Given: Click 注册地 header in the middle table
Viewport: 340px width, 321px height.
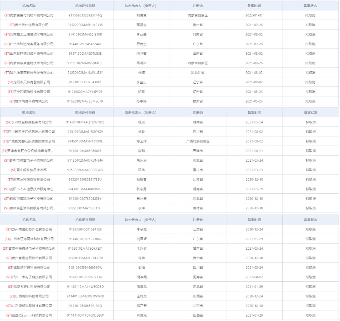Looking at the screenshot, I should click(x=198, y=113).
